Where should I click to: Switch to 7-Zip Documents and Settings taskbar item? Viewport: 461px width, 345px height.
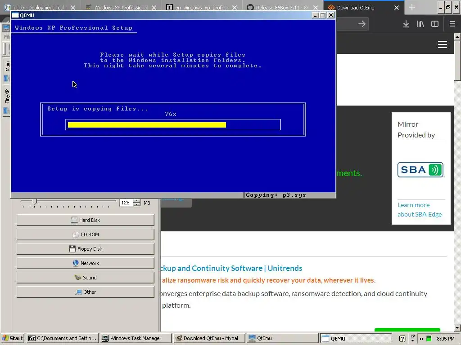click(x=62, y=338)
